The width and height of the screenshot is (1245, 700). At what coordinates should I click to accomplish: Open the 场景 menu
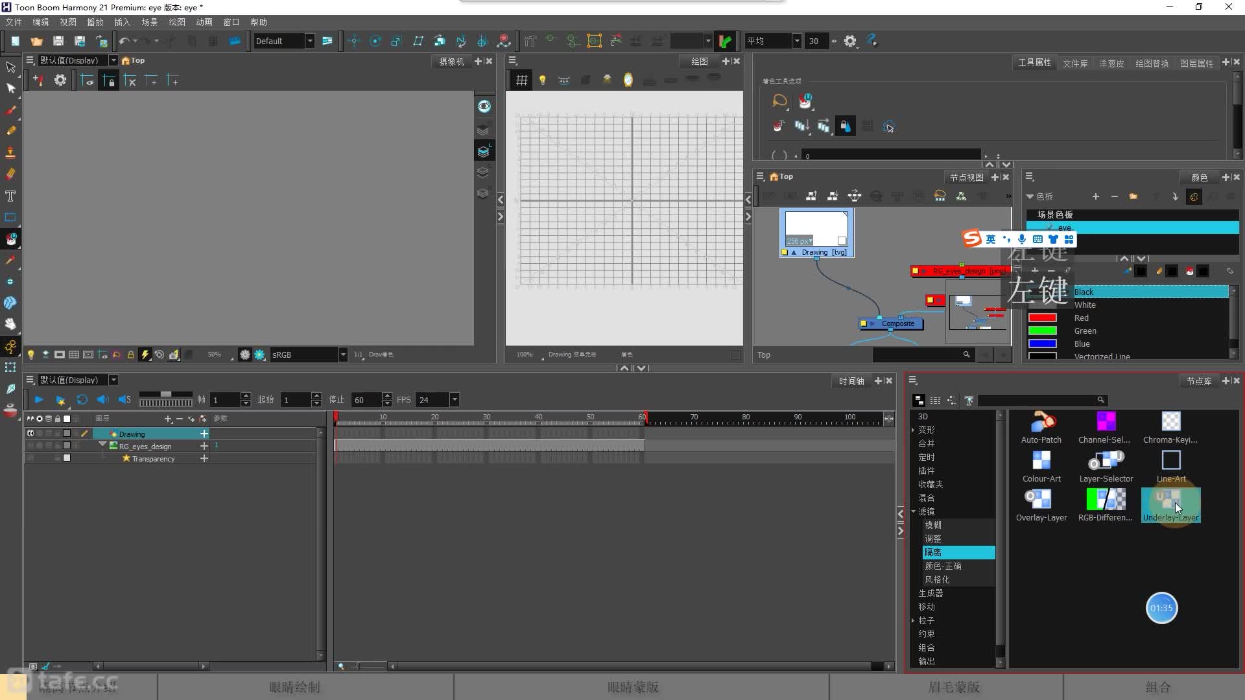click(150, 22)
